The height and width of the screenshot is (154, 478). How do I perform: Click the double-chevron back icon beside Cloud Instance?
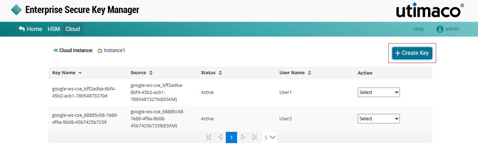56,50
